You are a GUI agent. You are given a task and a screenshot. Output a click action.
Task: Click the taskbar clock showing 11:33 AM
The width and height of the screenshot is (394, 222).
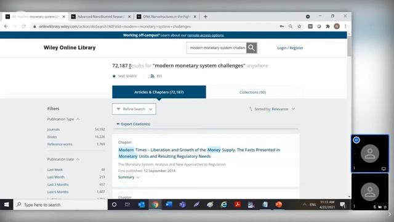coord(327,205)
